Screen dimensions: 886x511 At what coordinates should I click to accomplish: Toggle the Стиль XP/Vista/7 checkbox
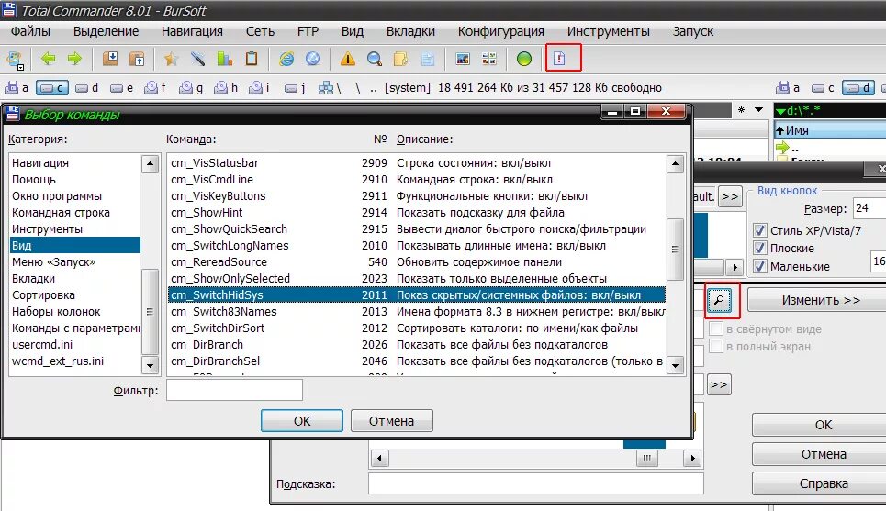(760, 230)
